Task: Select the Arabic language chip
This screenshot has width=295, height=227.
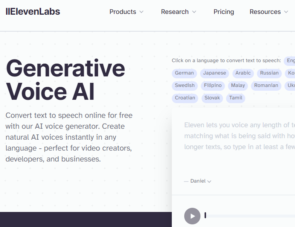Action: click(243, 73)
